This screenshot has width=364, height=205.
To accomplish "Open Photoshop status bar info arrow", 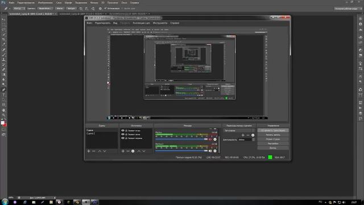I will (55, 198).
